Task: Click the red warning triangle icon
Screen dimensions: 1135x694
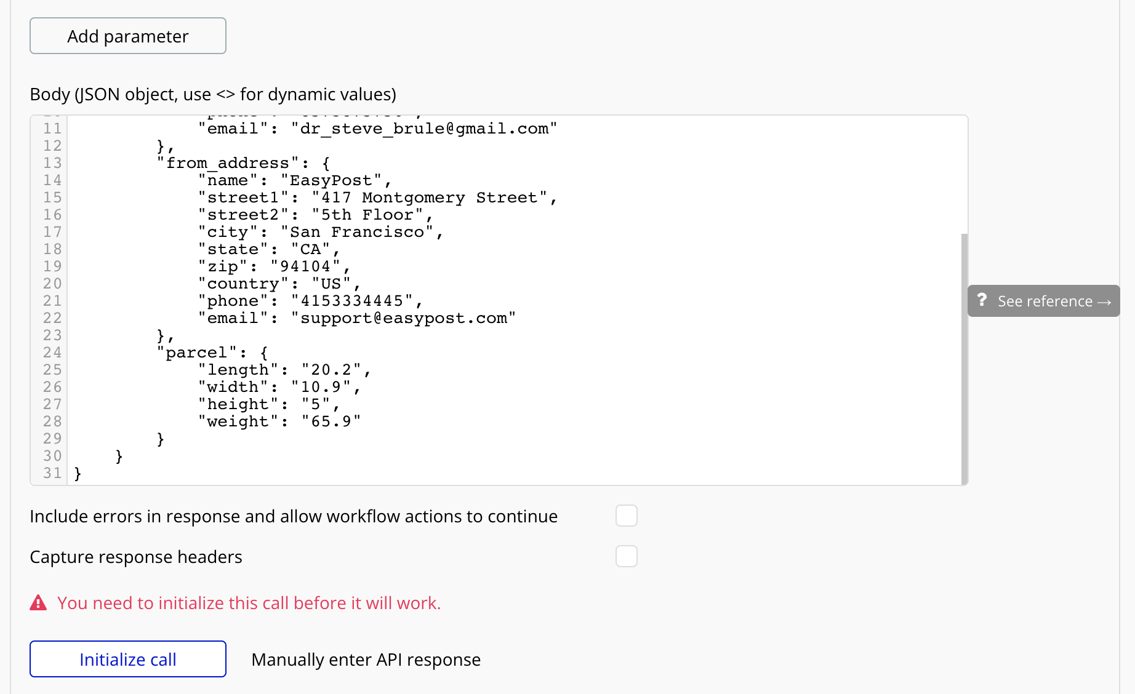Action: (38, 603)
